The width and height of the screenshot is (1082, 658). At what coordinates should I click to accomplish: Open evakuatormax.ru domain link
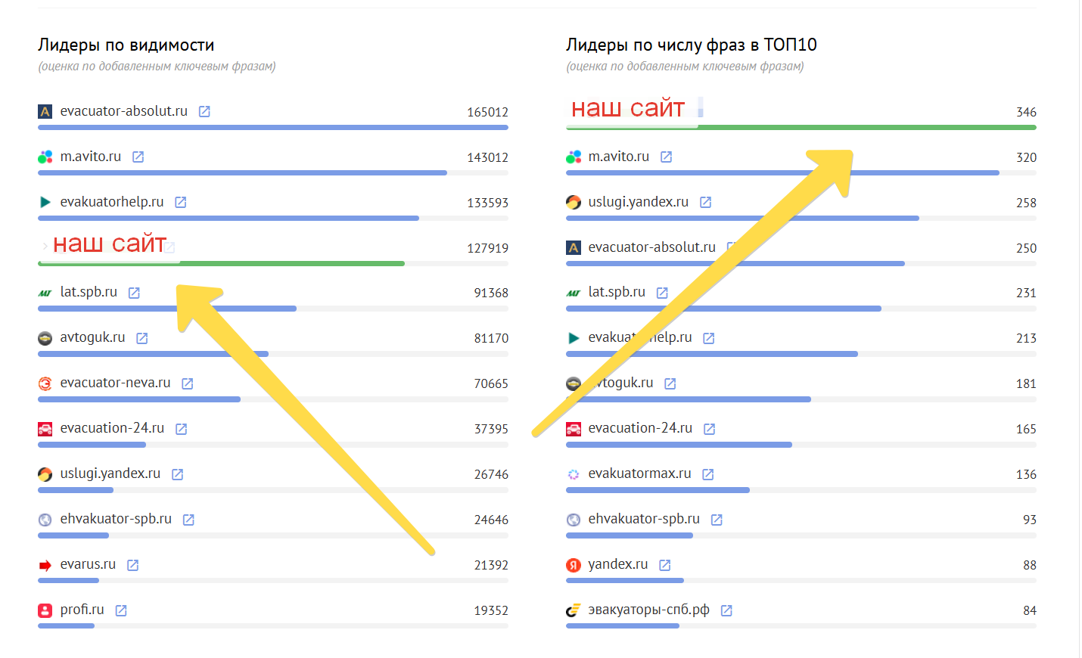pyautogui.click(x=640, y=473)
